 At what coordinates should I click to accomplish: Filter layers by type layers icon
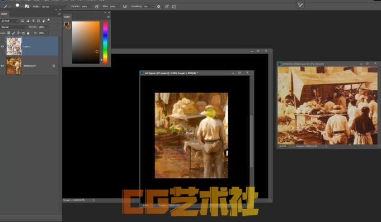(x=34, y=21)
